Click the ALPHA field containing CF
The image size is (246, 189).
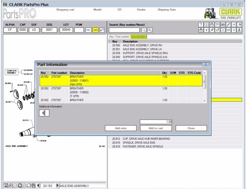tap(10, 30)
